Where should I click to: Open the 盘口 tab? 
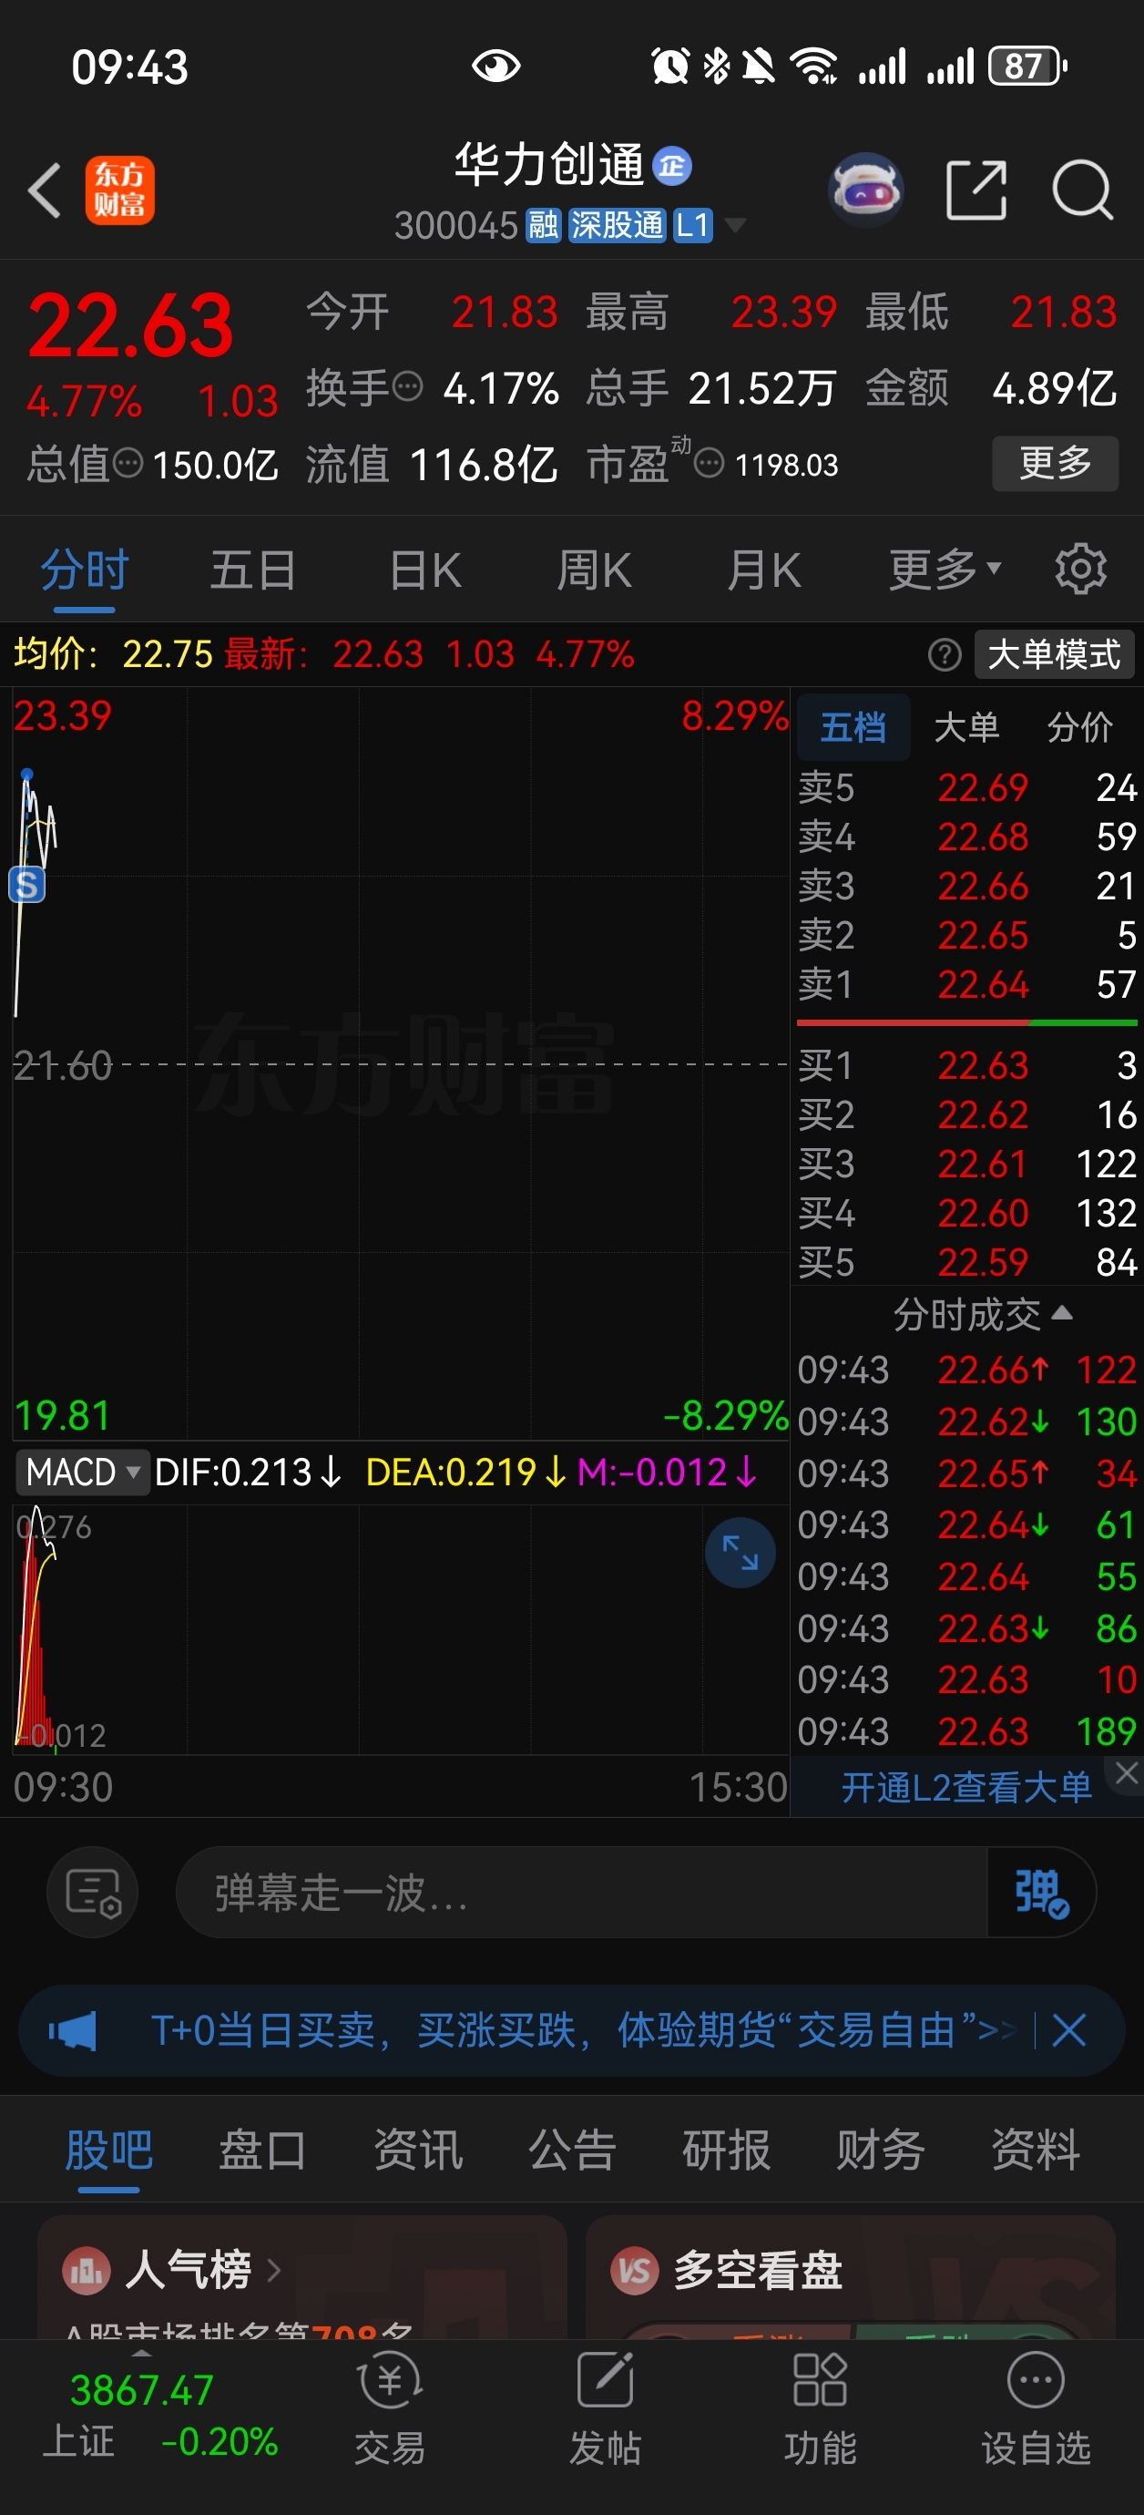click(x=262, y=2149)
